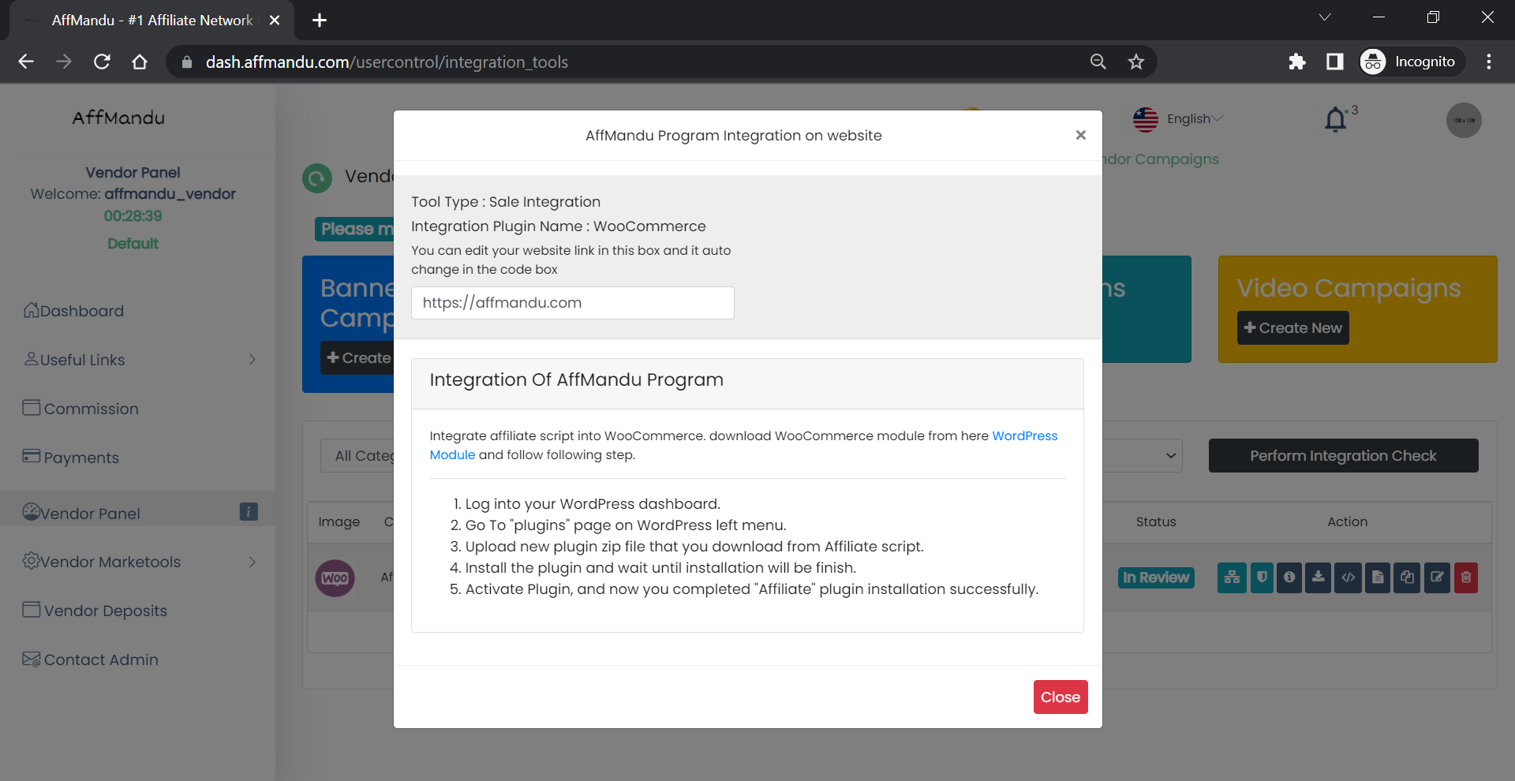Viewport: 1515px width, 781px height.
Task: Click the Action column header
Action: click(x=1347, y=521)
